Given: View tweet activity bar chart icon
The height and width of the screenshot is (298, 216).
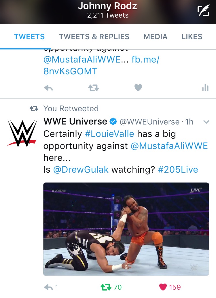Looking at the screenshot, I should (205, 88).
